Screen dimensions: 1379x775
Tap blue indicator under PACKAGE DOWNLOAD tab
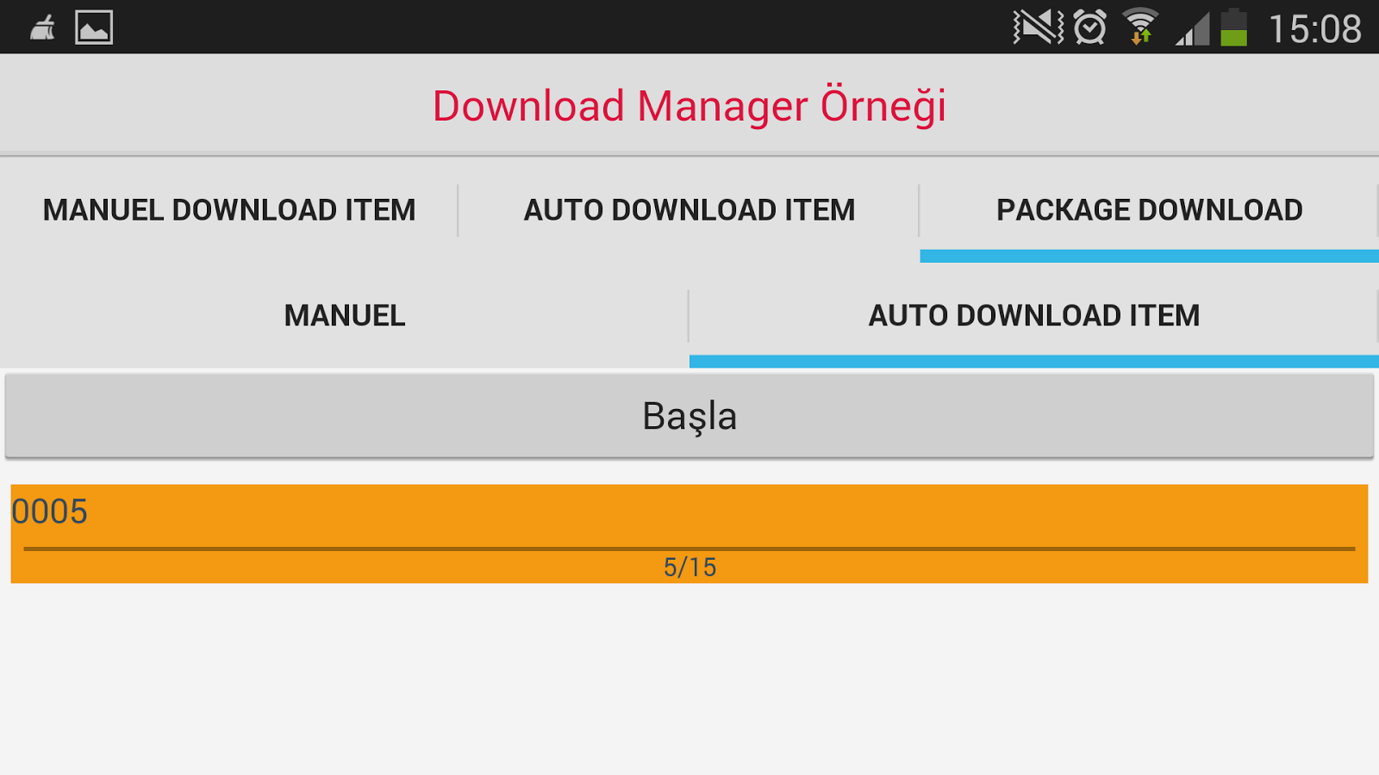(1150, 256)
